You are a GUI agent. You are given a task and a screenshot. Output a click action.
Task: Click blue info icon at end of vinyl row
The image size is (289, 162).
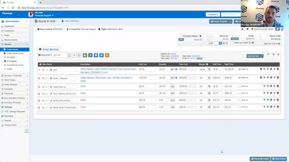[261, 69]
